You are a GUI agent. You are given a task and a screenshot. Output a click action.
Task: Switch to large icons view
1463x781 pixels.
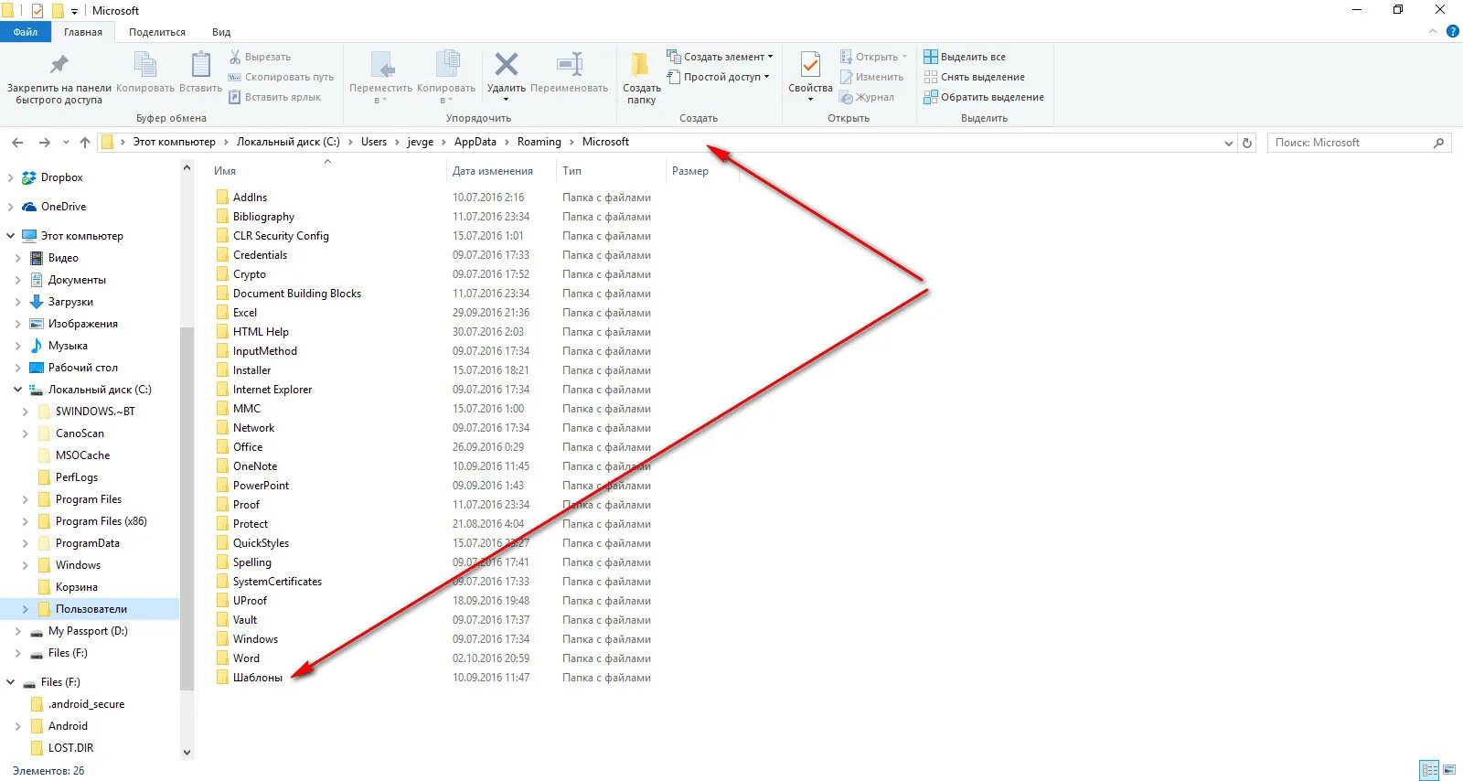pyautogui.click(x=1449, y=770)
